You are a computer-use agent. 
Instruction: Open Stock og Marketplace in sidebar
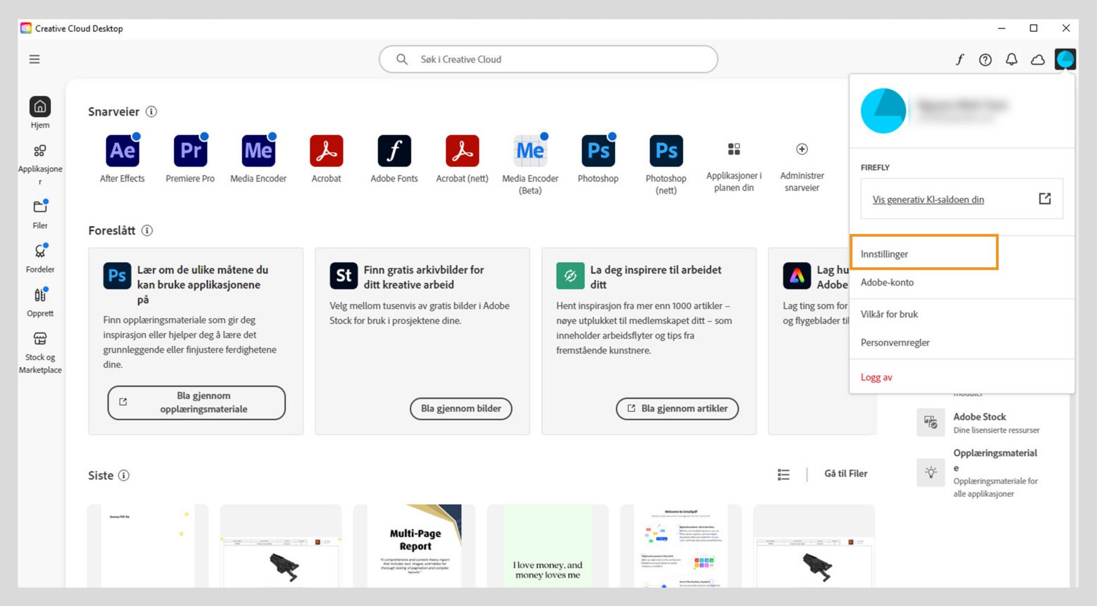(40, 352)
